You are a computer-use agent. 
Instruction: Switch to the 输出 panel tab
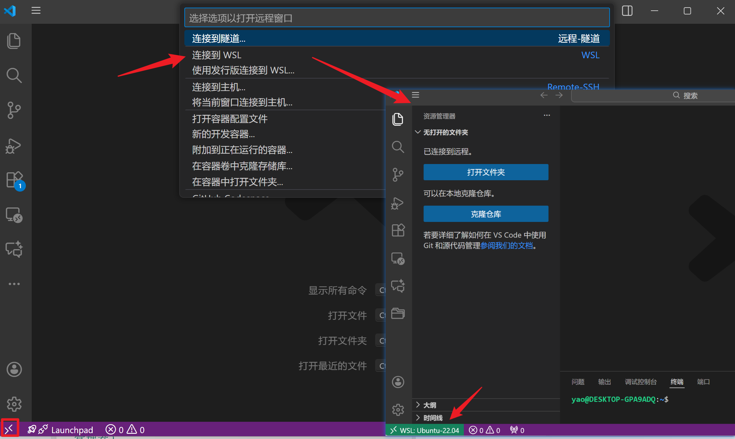click(x=604, y=382)
